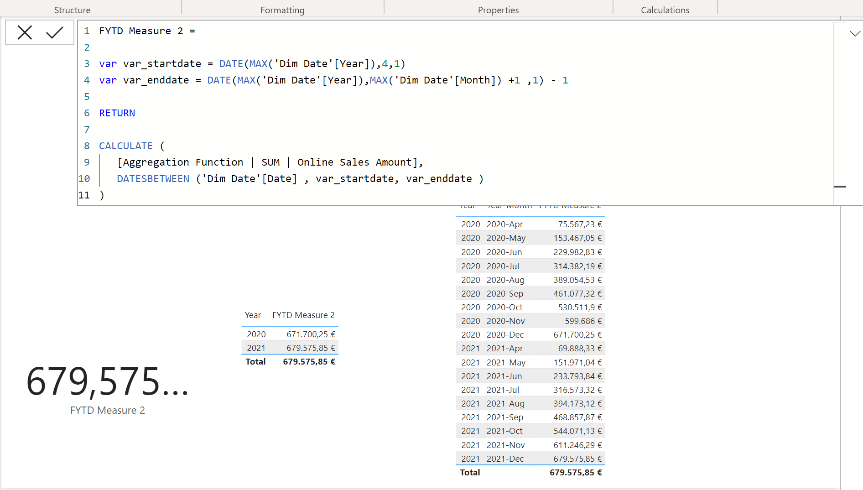Screen dimensions: 863x490
Task: Select the 2020-Nov value 599.686 €
Action: (583, 321)
